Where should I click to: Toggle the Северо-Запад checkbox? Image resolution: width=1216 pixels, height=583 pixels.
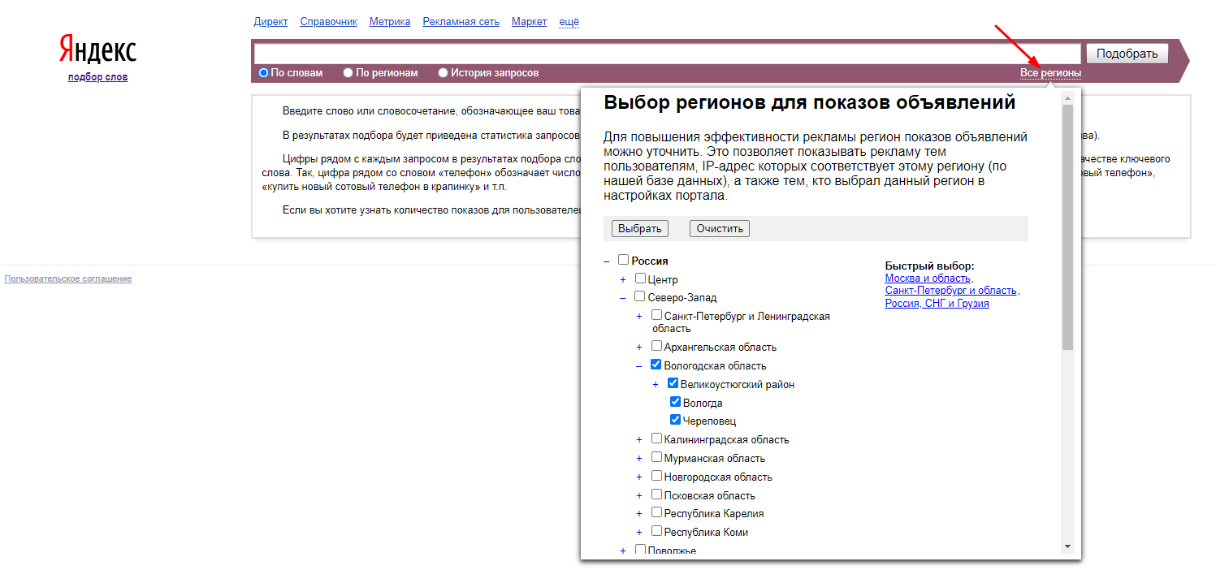pos(639,296)
